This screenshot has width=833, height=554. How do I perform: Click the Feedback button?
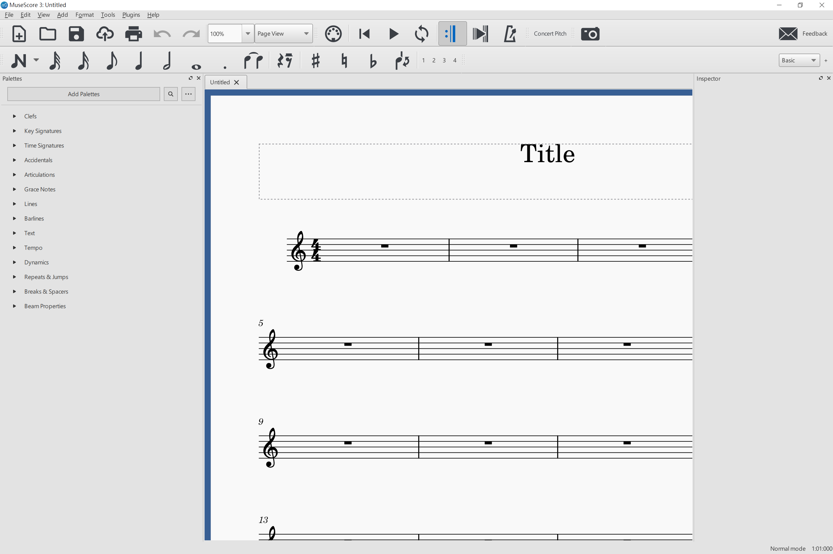pos(803,33)
